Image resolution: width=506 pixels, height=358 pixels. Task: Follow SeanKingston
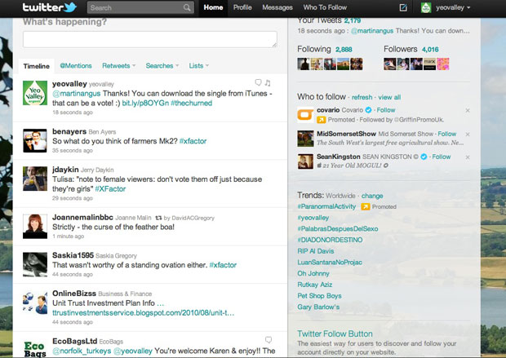442,157
